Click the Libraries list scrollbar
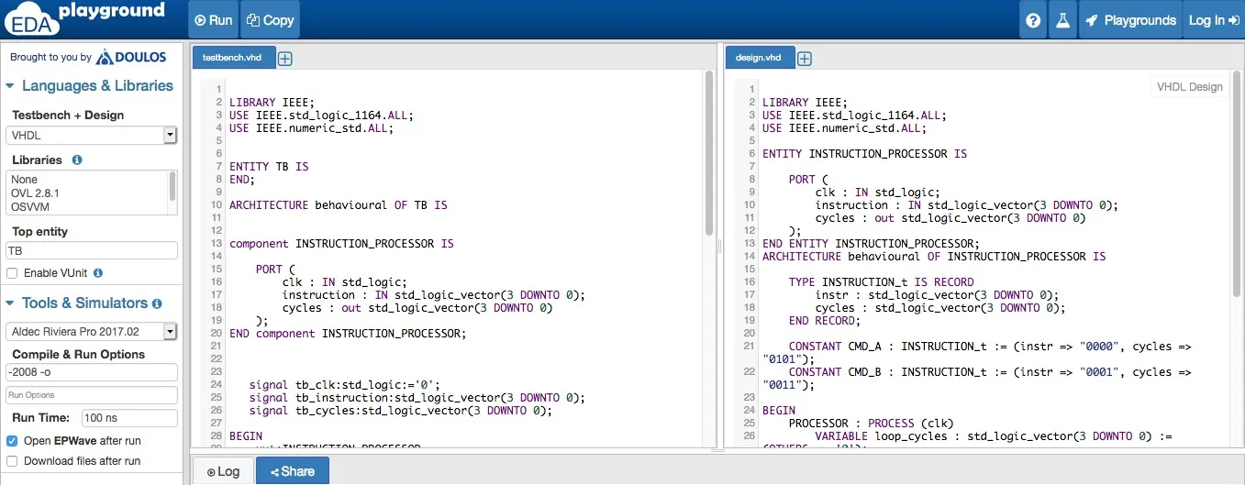Image resolution: width=1245 pixels, height=485 pixels. pyautogui.click(x=172, y=187)
